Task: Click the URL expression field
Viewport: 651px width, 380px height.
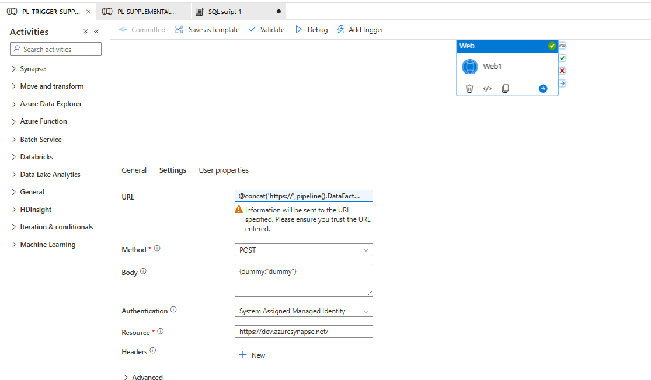Action: point(304,196)
